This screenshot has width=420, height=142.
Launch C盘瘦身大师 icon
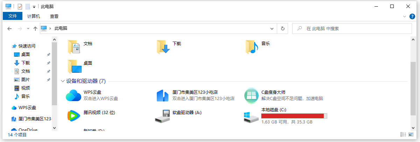pos(252,95)
